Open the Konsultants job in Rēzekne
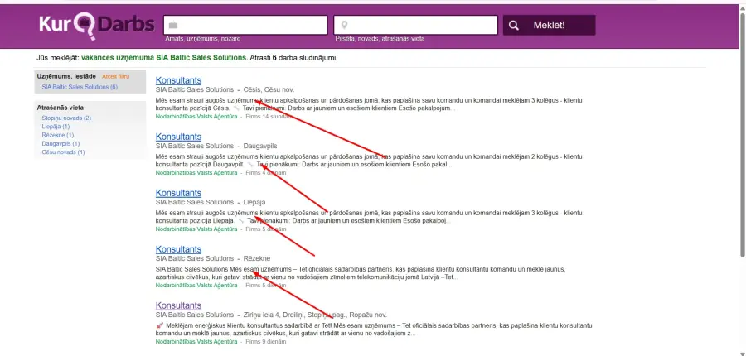 tap(178, 249)
